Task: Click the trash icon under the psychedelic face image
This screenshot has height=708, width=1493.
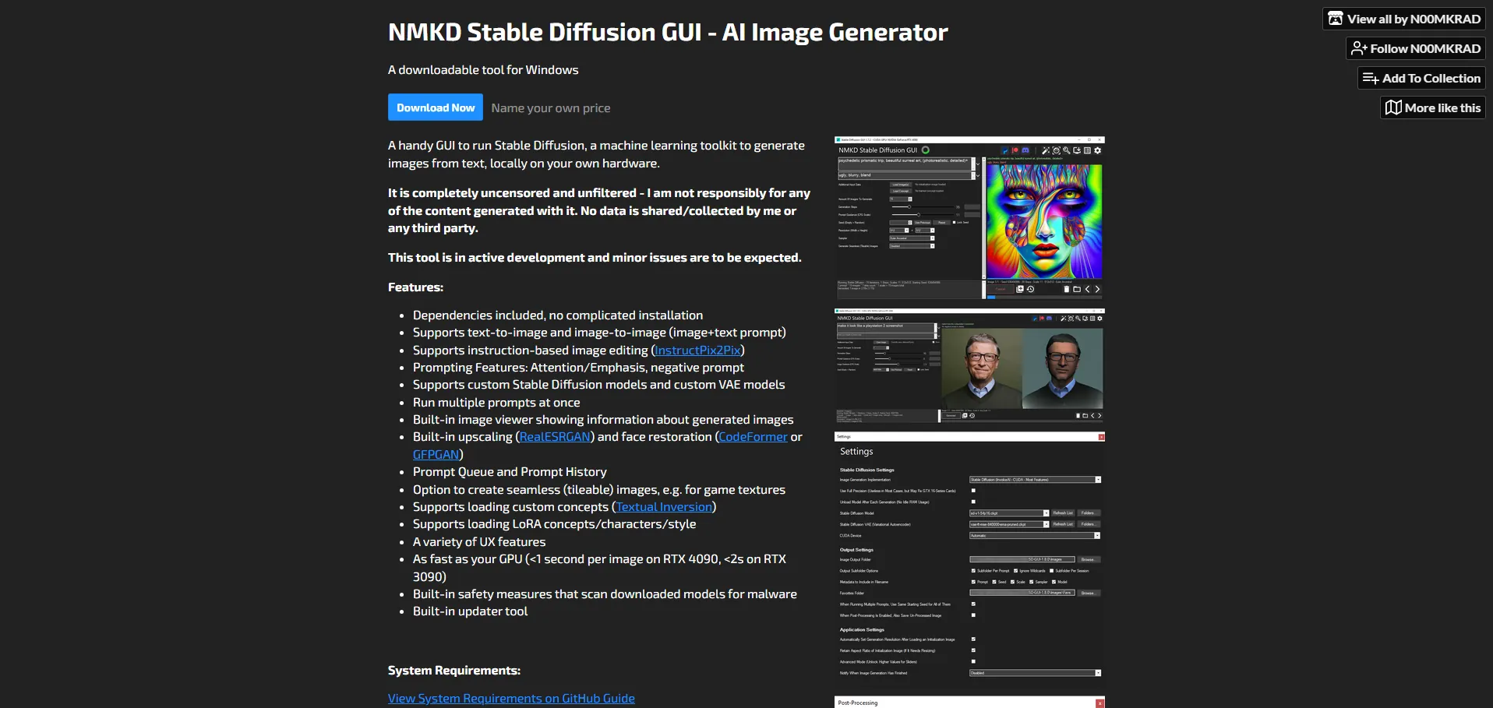Action: pos(1067,289)
